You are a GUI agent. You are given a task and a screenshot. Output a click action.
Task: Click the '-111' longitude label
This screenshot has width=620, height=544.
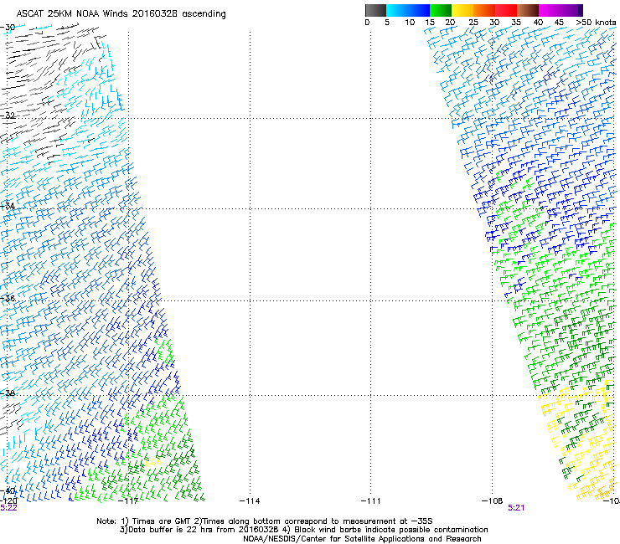(x=370, y=501)
